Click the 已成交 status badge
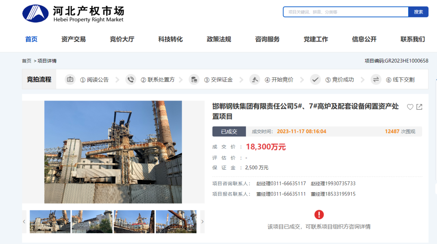 [229, 132]
